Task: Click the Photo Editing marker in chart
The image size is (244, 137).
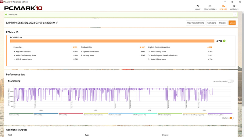Action: [x=169, y=104]
